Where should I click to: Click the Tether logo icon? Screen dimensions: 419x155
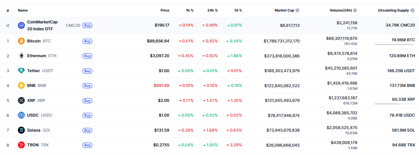point(21,71)
